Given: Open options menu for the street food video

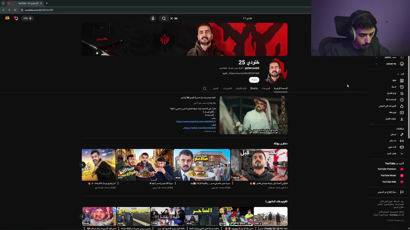Looking at the screenshot, I should (x=118, y=183).
